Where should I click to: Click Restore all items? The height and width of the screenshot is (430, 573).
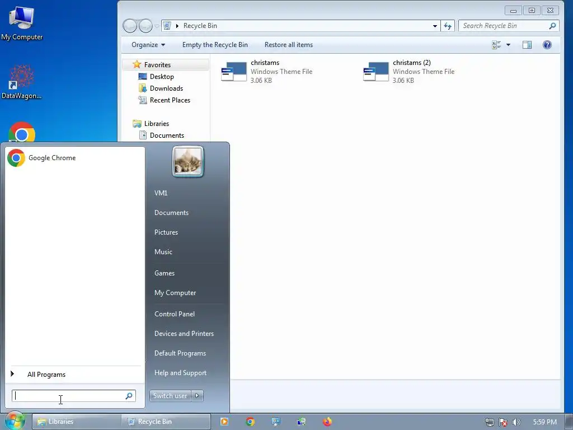coord(289,45)
